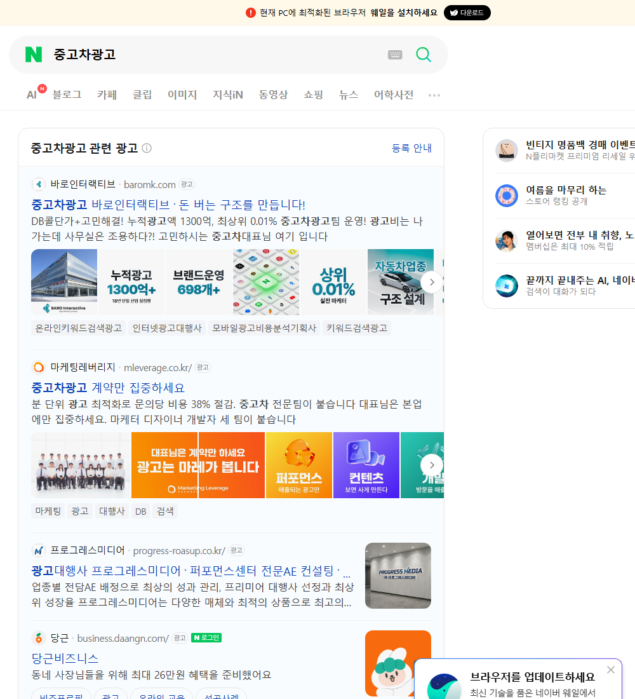Viewport: 635px width, 699px height.
Task: Open the 자동차업종 구조 설계 thumbnail
Action: [401, 282]
